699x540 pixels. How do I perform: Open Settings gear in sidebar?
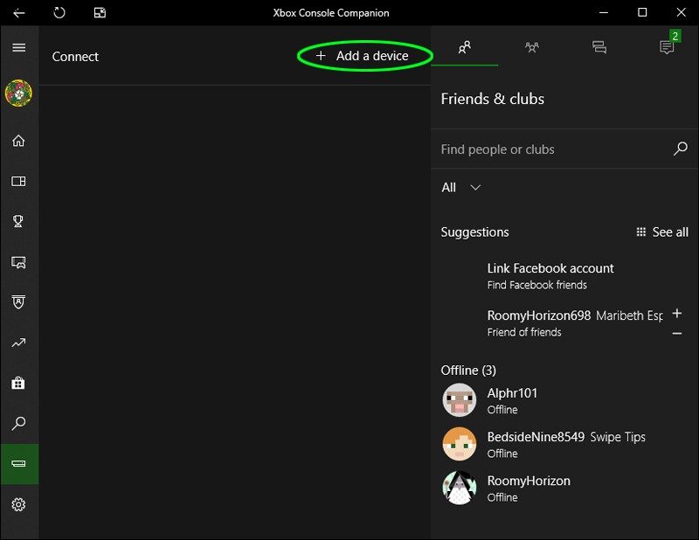point(18,504)
